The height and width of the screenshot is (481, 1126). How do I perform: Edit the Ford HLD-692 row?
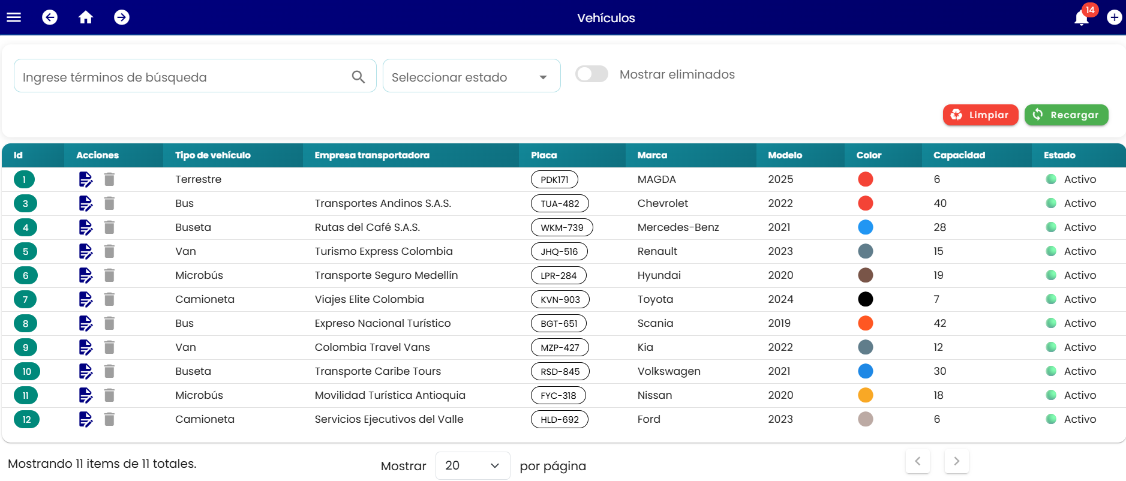click(x=86, y=419)
